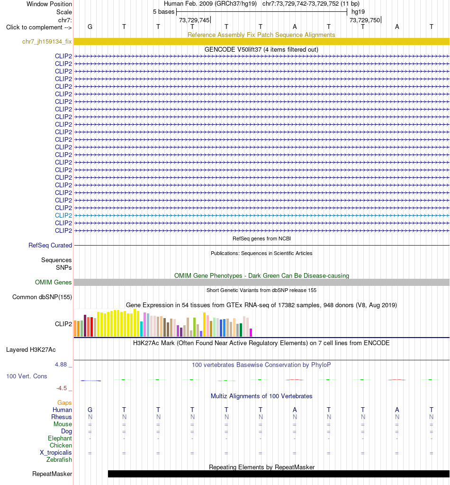The width and height of the screenshot is (450, 485).
Task: Select the light-blue highlighted CLIP2 transcript label
Action: tap(63, 215)
